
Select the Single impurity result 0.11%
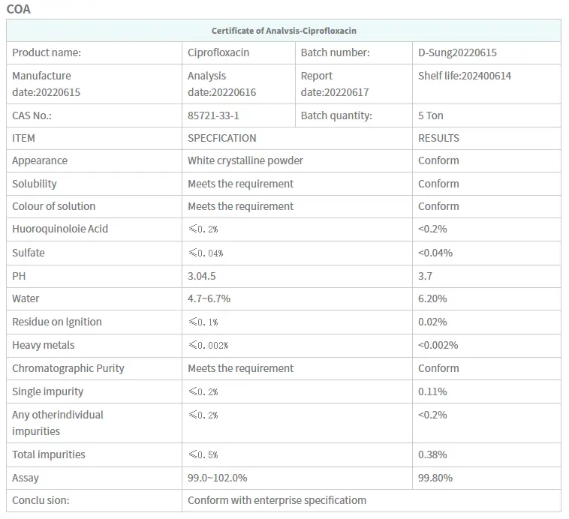point(432,391)
